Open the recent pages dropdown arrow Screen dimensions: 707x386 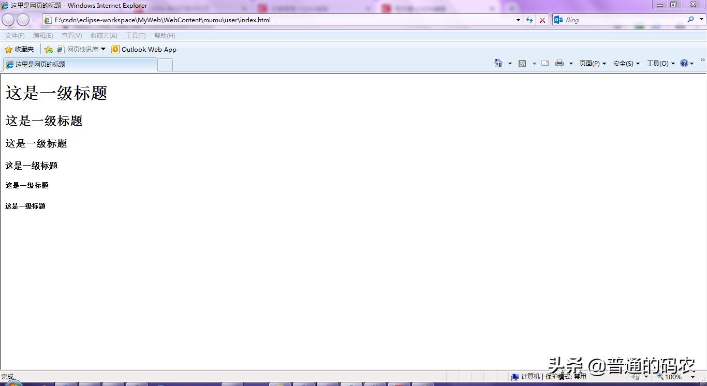click(x=35, y=20)
